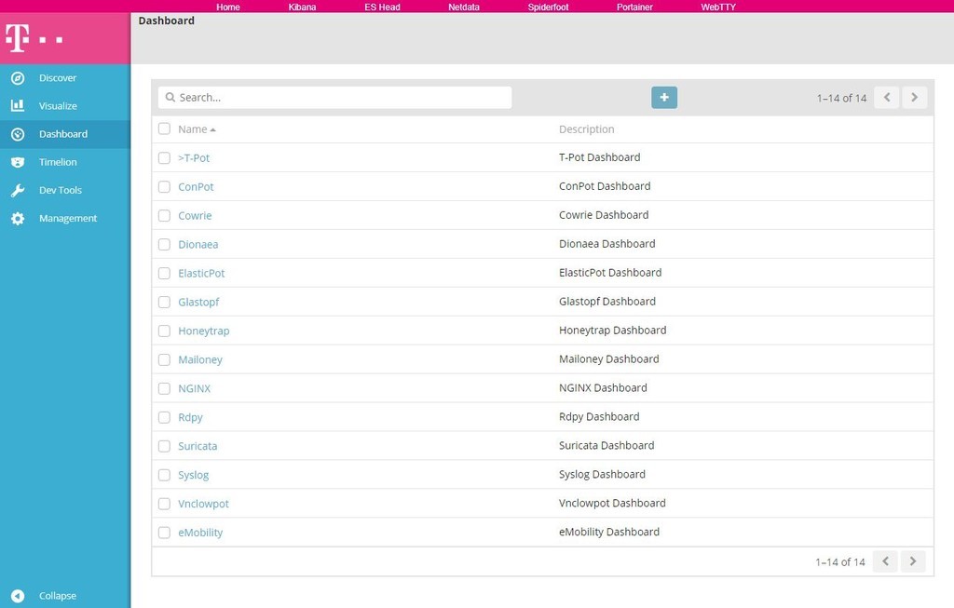Open the Rdpy dashboard link
954x608 pixels.
click(x=190, y=418)
